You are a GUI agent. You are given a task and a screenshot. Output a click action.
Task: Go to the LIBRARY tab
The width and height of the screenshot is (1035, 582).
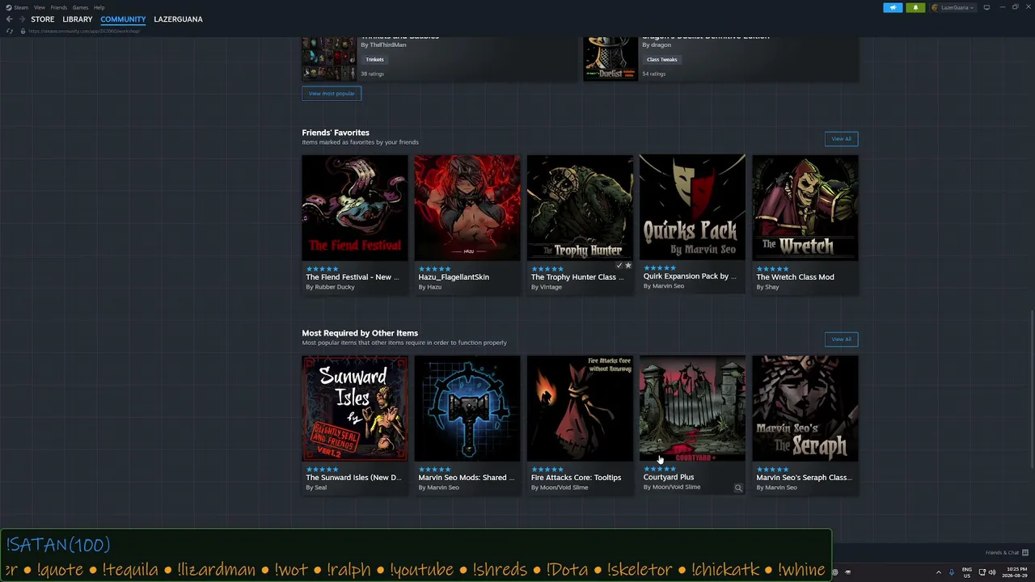(78, 19)
